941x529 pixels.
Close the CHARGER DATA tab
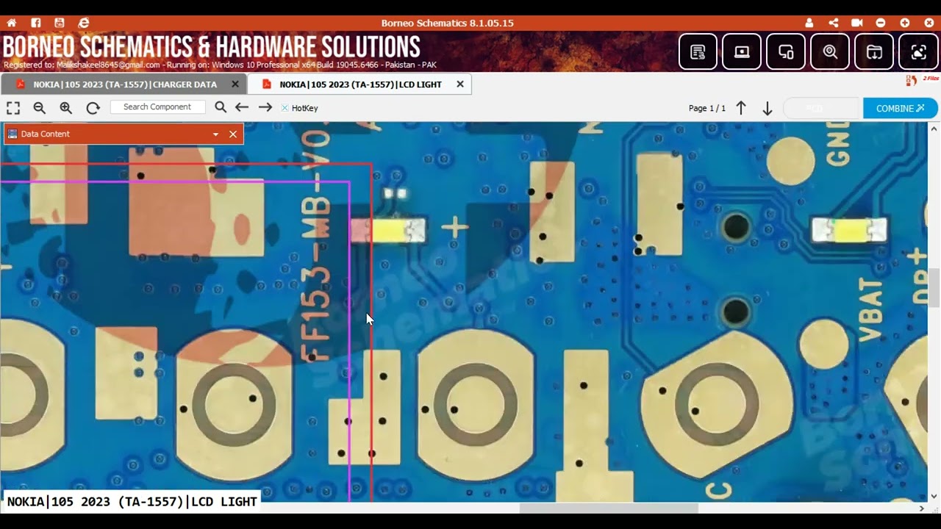click(235, 84)
